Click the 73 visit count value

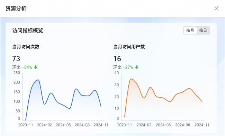point(16,58)
